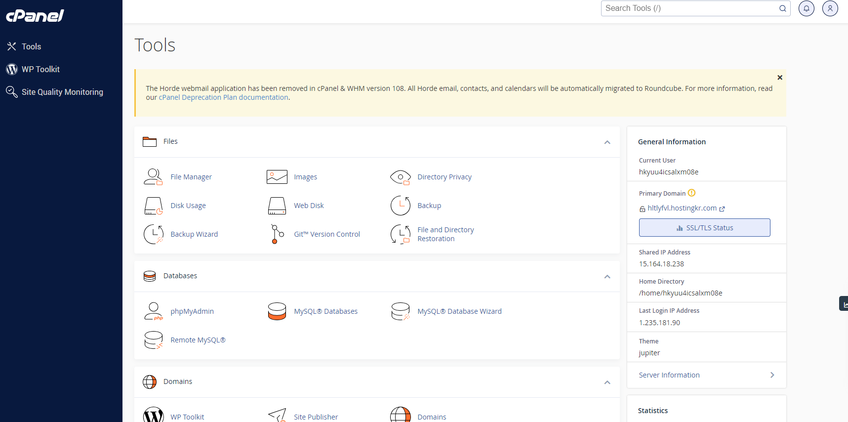Open the Git Version Control icon

click(x=277, y=234)
